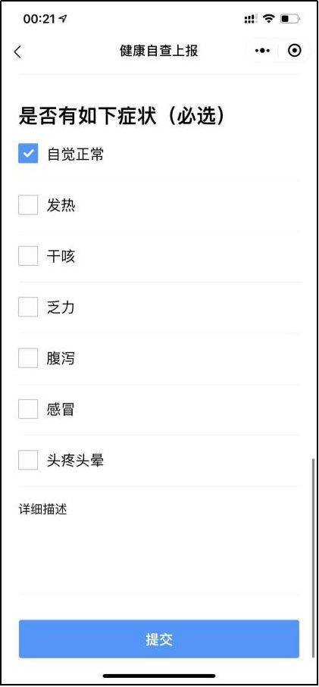Screen dimensions: 319x687
Task: Tap the back arrow icon
Action: pyautogui.click(x=17, y=52)
